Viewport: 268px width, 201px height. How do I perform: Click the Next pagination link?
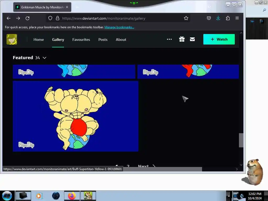(147, 166)
